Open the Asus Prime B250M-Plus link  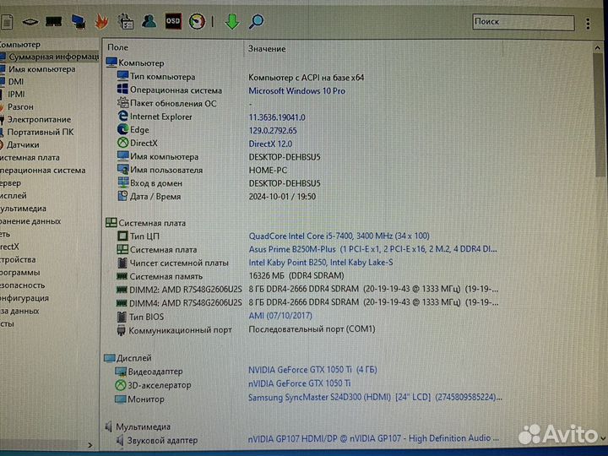point(372,249)
